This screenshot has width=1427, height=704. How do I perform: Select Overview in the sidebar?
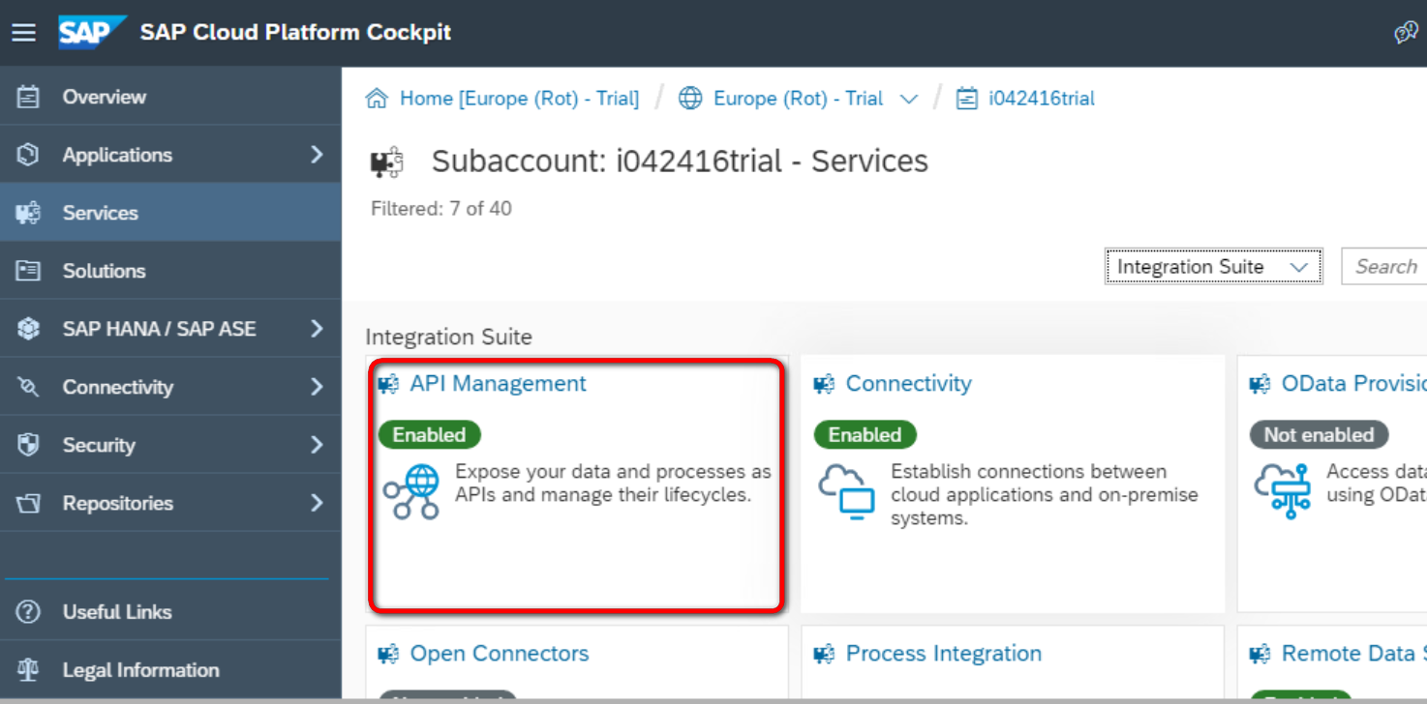(x=104, y=97)
